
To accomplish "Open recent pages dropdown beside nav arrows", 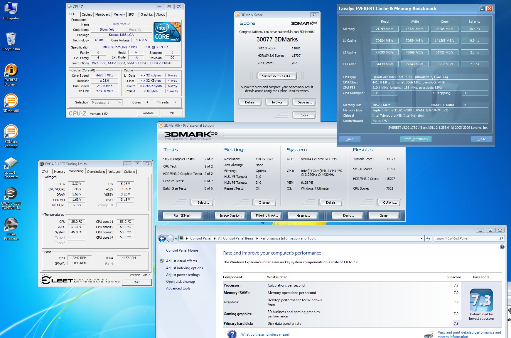I will (176, 238).
